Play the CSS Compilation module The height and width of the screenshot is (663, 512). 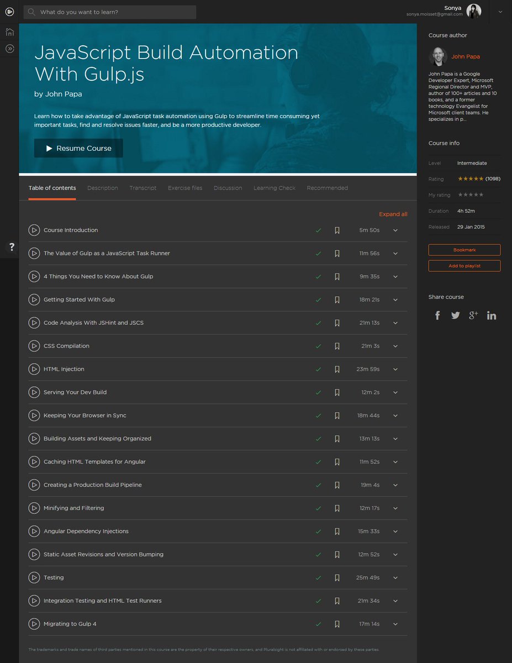point(34,346)
